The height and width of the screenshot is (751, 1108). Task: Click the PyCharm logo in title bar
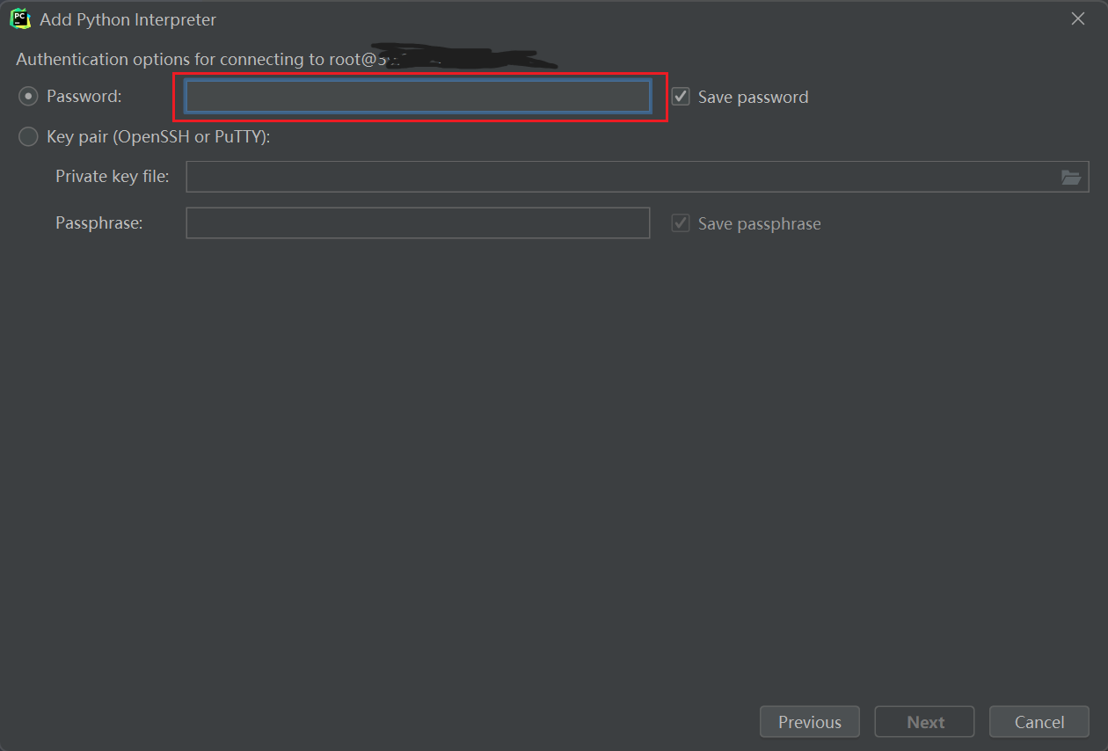tap(20, 18)
